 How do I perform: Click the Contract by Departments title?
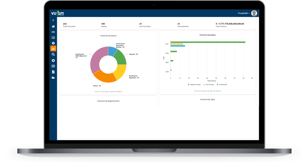click(x=108, y=101)
